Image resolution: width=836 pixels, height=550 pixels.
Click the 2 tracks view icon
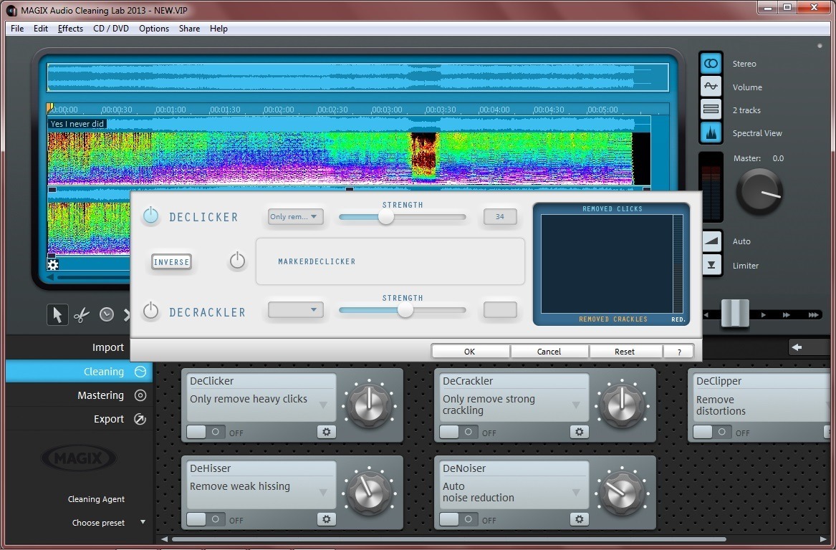click(x=710, y=109)
